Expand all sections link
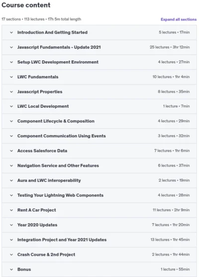The image size is (199, 277). coord(179,19)
